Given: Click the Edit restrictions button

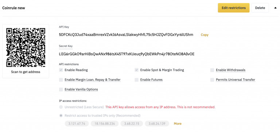Looking at the screenshot, I should (234, 8).
